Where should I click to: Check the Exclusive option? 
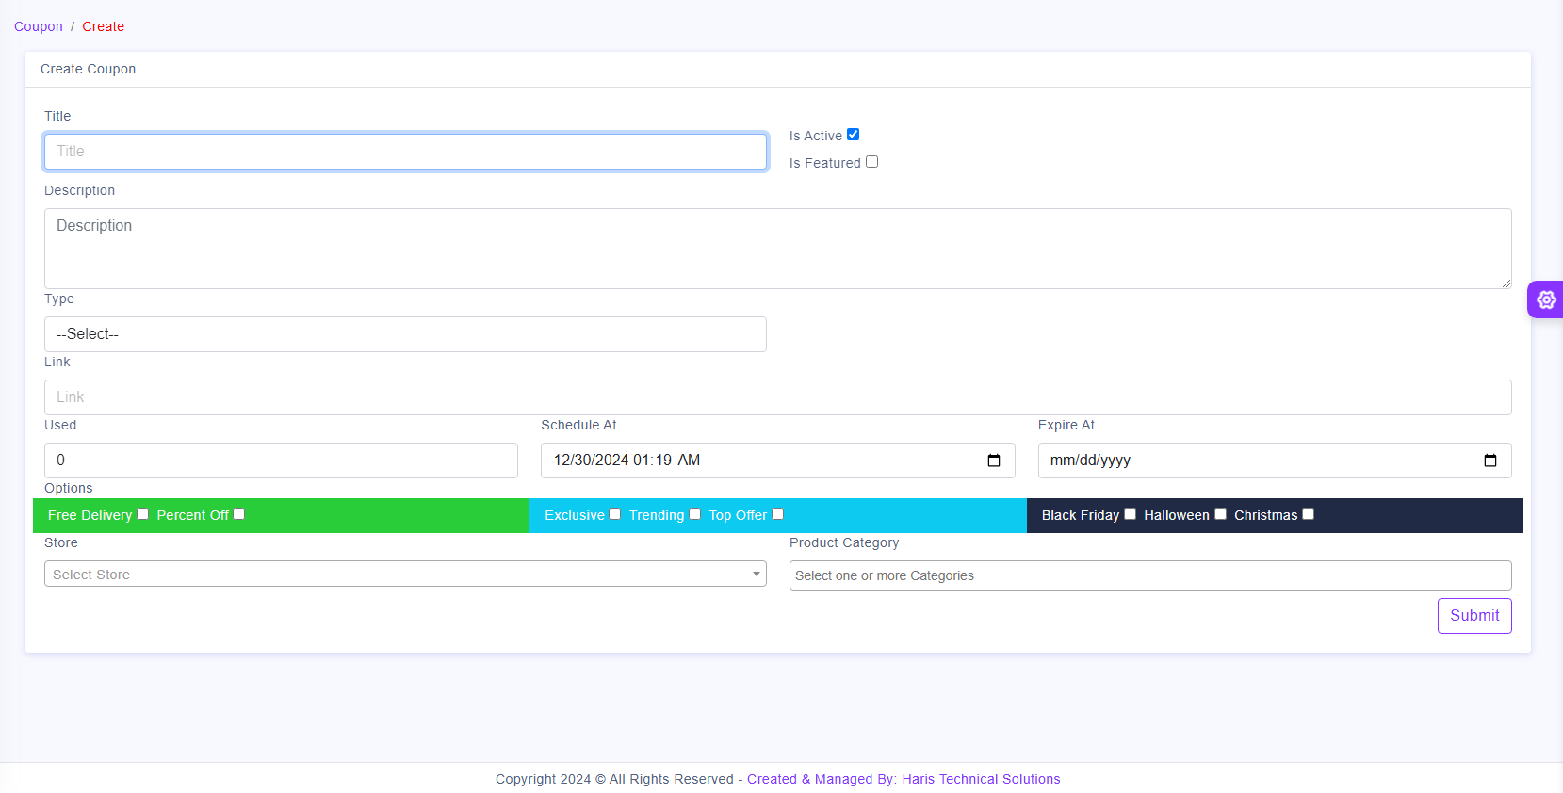[615, 514]
